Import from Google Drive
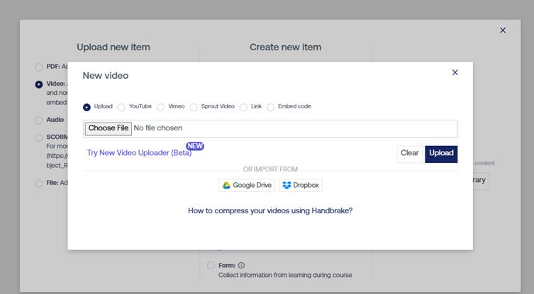The height and width of the screenshot is (294, 534). (x=246, y=186)
